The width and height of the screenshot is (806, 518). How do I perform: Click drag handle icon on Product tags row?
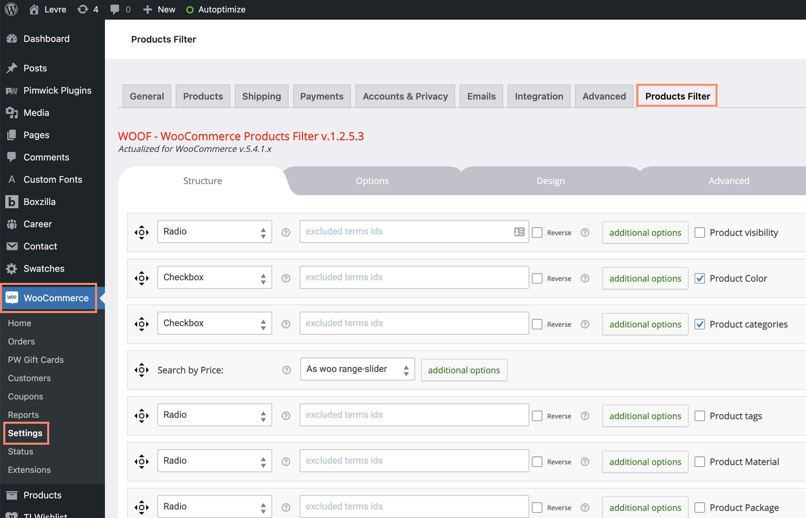click(141, 416)
